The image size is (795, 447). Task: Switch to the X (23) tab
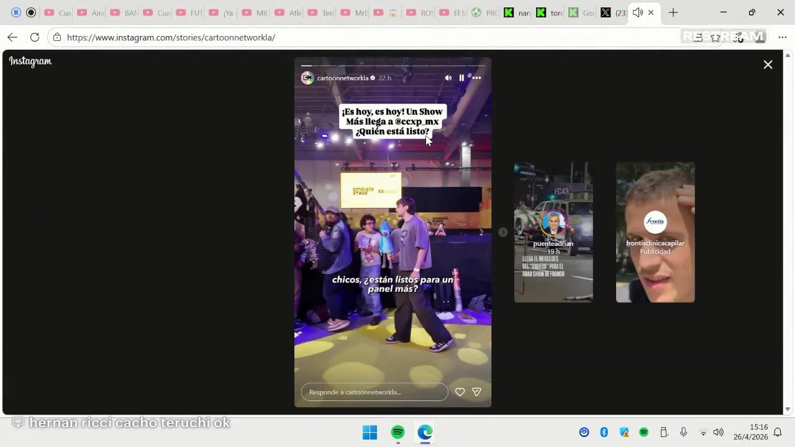(614, 12)
